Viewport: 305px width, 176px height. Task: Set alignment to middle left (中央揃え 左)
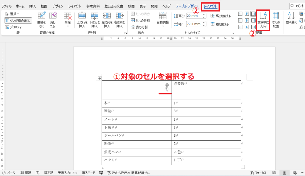pyautogui.click(x=240, y=21)
